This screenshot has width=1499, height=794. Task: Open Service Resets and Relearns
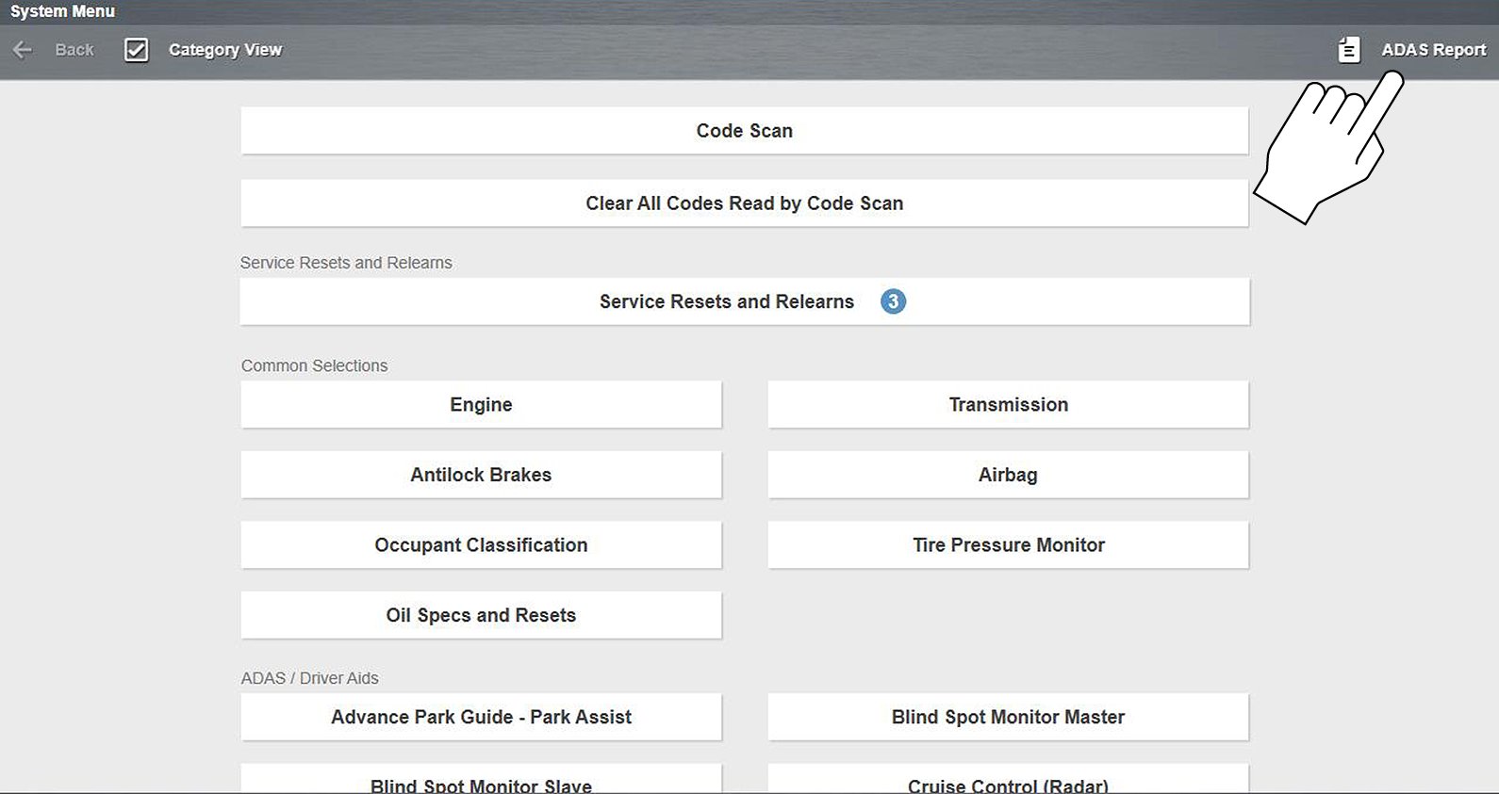tap(726, 301)
